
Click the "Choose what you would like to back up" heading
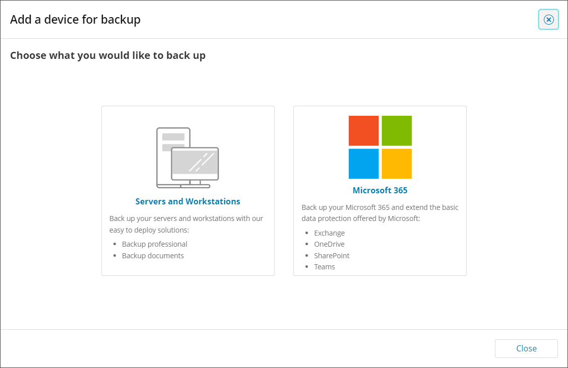coord(108,55)
